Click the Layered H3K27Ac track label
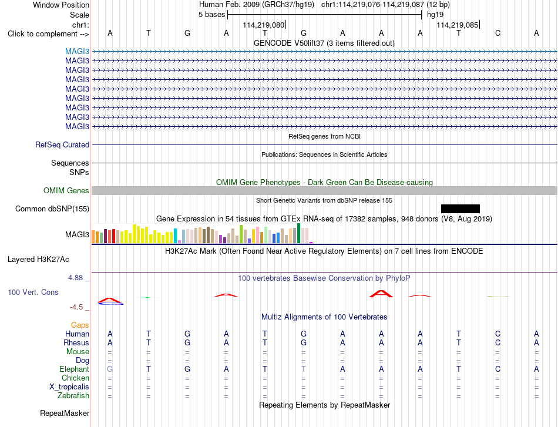This screenshot has height=427, width=558. pyautogui.click(x=38, y=260)
